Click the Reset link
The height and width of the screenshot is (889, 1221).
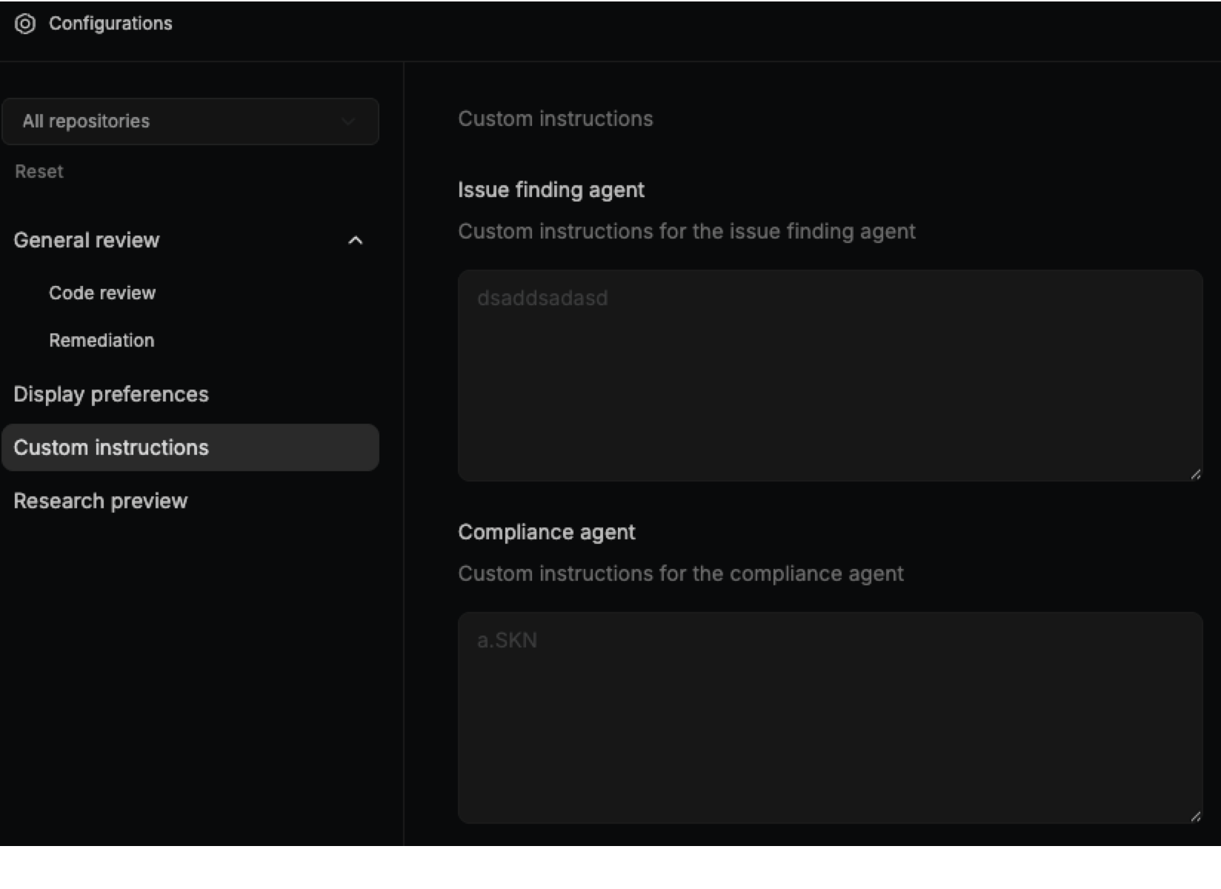[x=39, y=172]
